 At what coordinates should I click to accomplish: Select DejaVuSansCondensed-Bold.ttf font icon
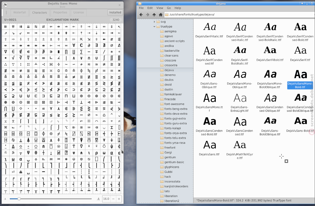click(x=209, y=121)
